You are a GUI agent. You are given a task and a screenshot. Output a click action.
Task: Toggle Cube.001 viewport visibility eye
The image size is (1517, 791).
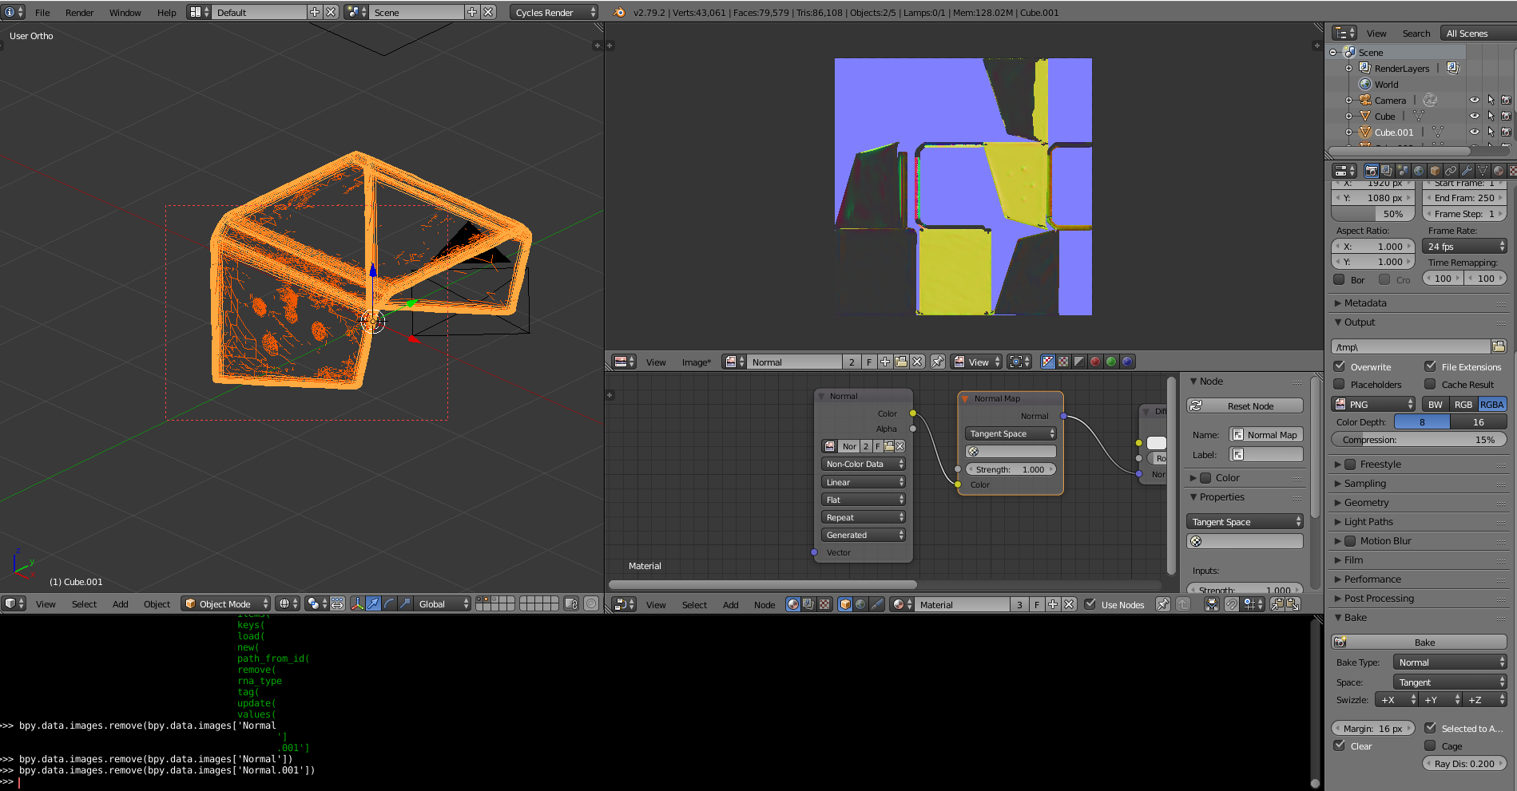point(1475,132)
